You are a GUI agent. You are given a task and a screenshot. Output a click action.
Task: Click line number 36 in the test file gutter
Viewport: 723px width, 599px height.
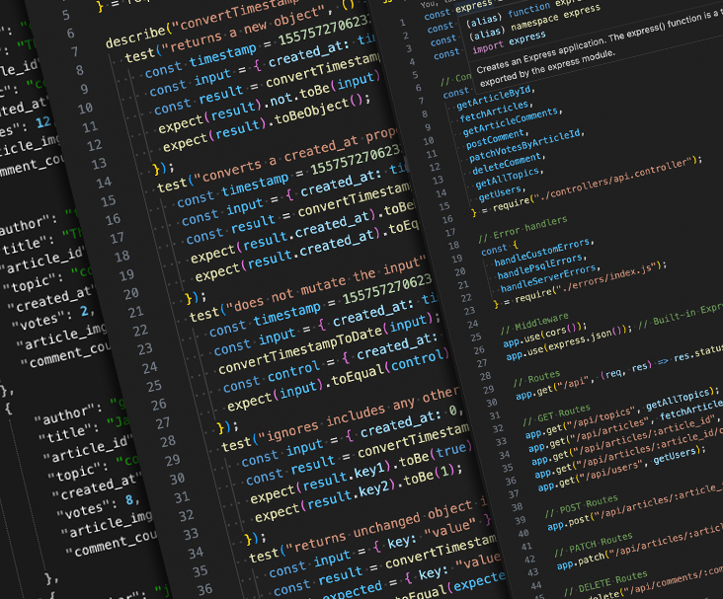coord(204,589)
